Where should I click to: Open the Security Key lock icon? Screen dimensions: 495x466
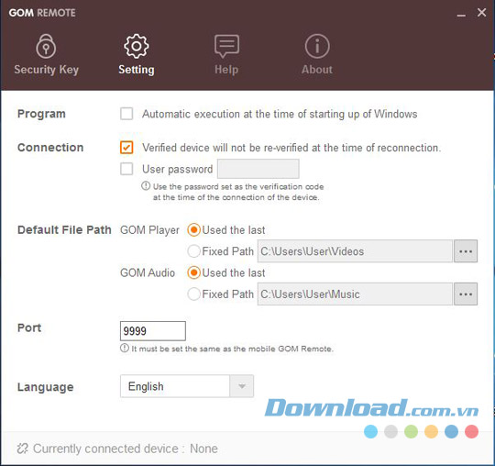pos(46,47)
